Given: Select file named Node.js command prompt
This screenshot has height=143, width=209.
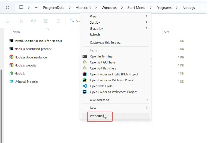Looking at the screenshot, I should pos(33,49).
